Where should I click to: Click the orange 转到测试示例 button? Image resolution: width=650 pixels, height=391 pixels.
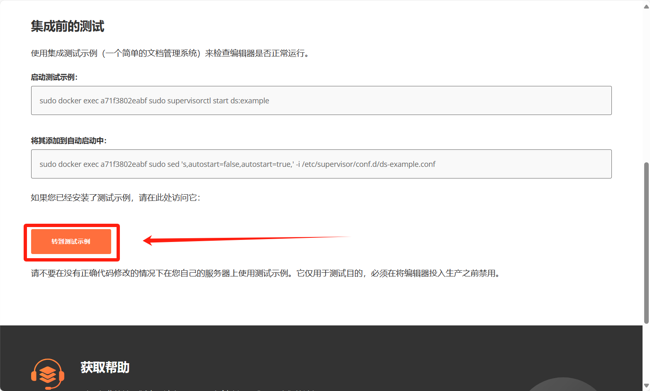[71, 242]
